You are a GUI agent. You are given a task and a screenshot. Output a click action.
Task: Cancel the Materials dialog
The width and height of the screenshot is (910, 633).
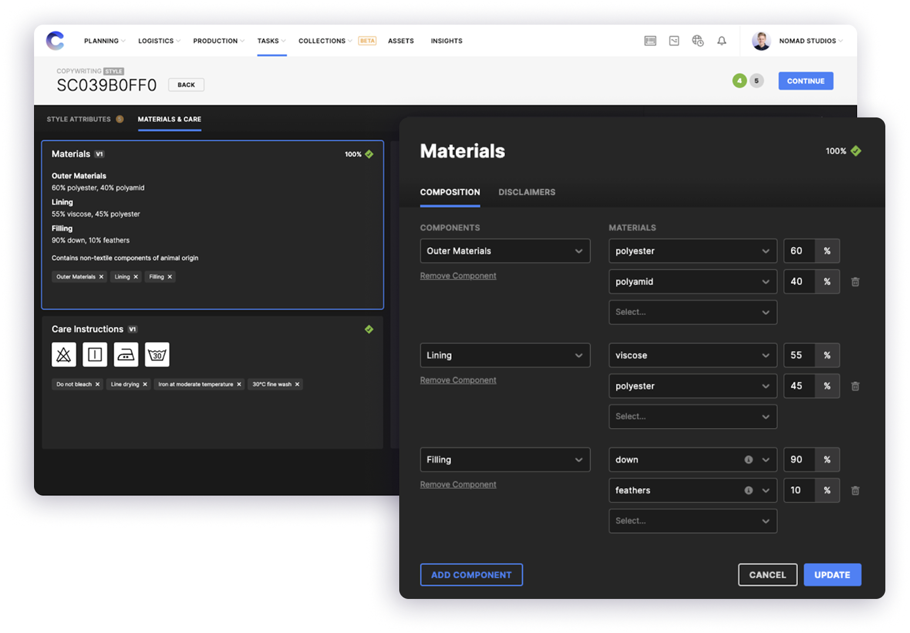[767, 575]
